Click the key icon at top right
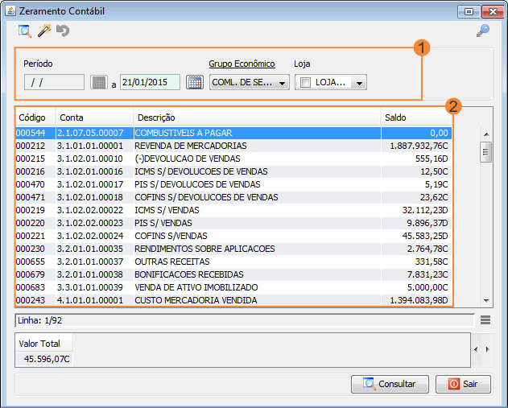 click(x=483, y=31)
